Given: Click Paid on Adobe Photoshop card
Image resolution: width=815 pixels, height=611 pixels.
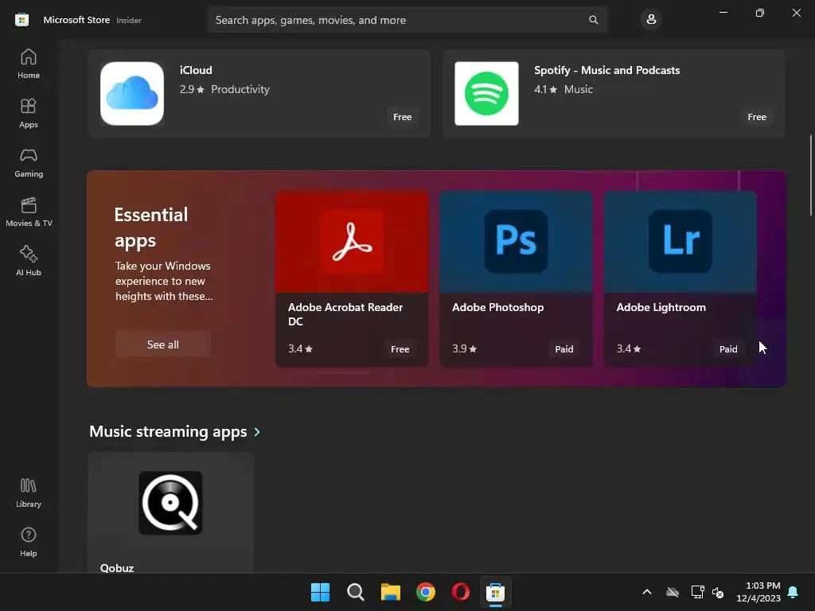Looking at the screenshot, I should (x=564, y=349).
